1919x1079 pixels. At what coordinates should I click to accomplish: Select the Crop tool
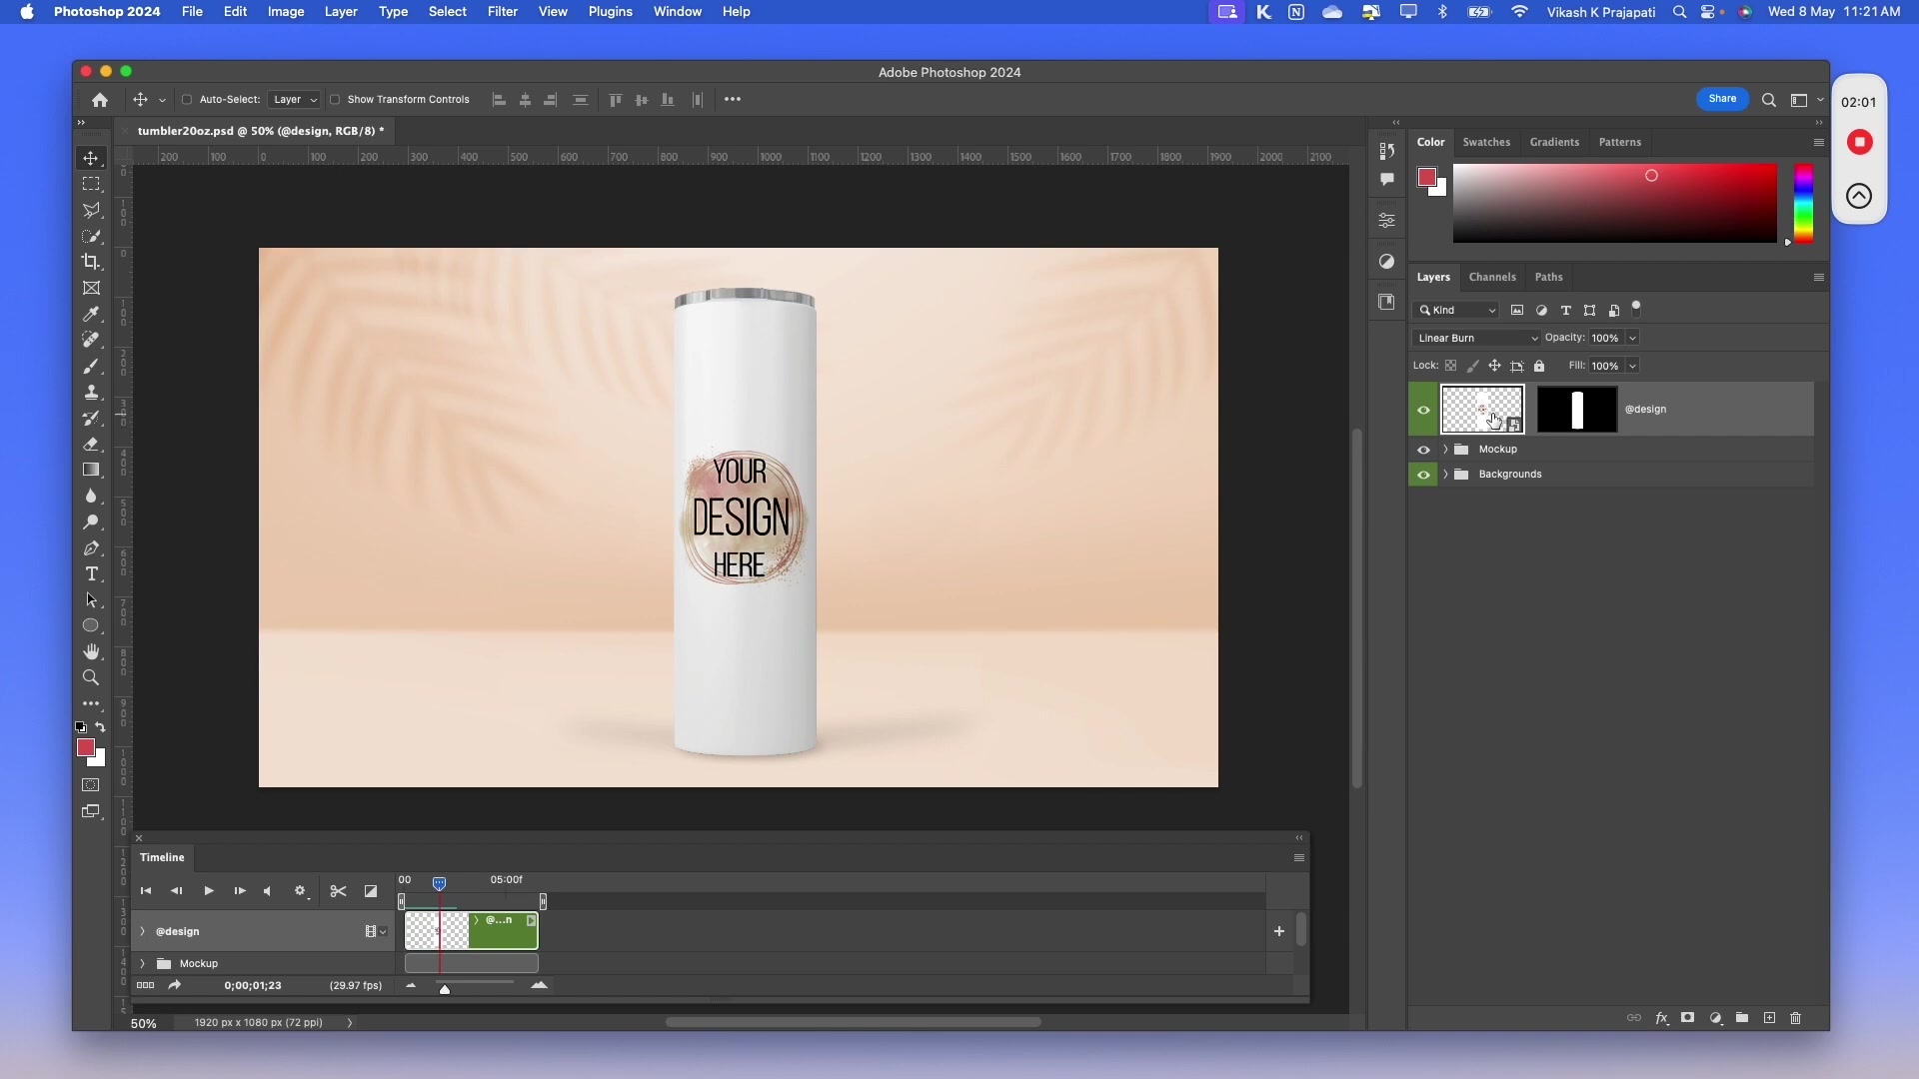91,262
